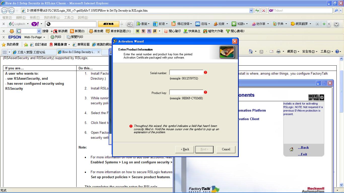The height and width of the screenshot is (193, 344).
Task: Click the IE refresh page icon
Action: tap(257, 11)
